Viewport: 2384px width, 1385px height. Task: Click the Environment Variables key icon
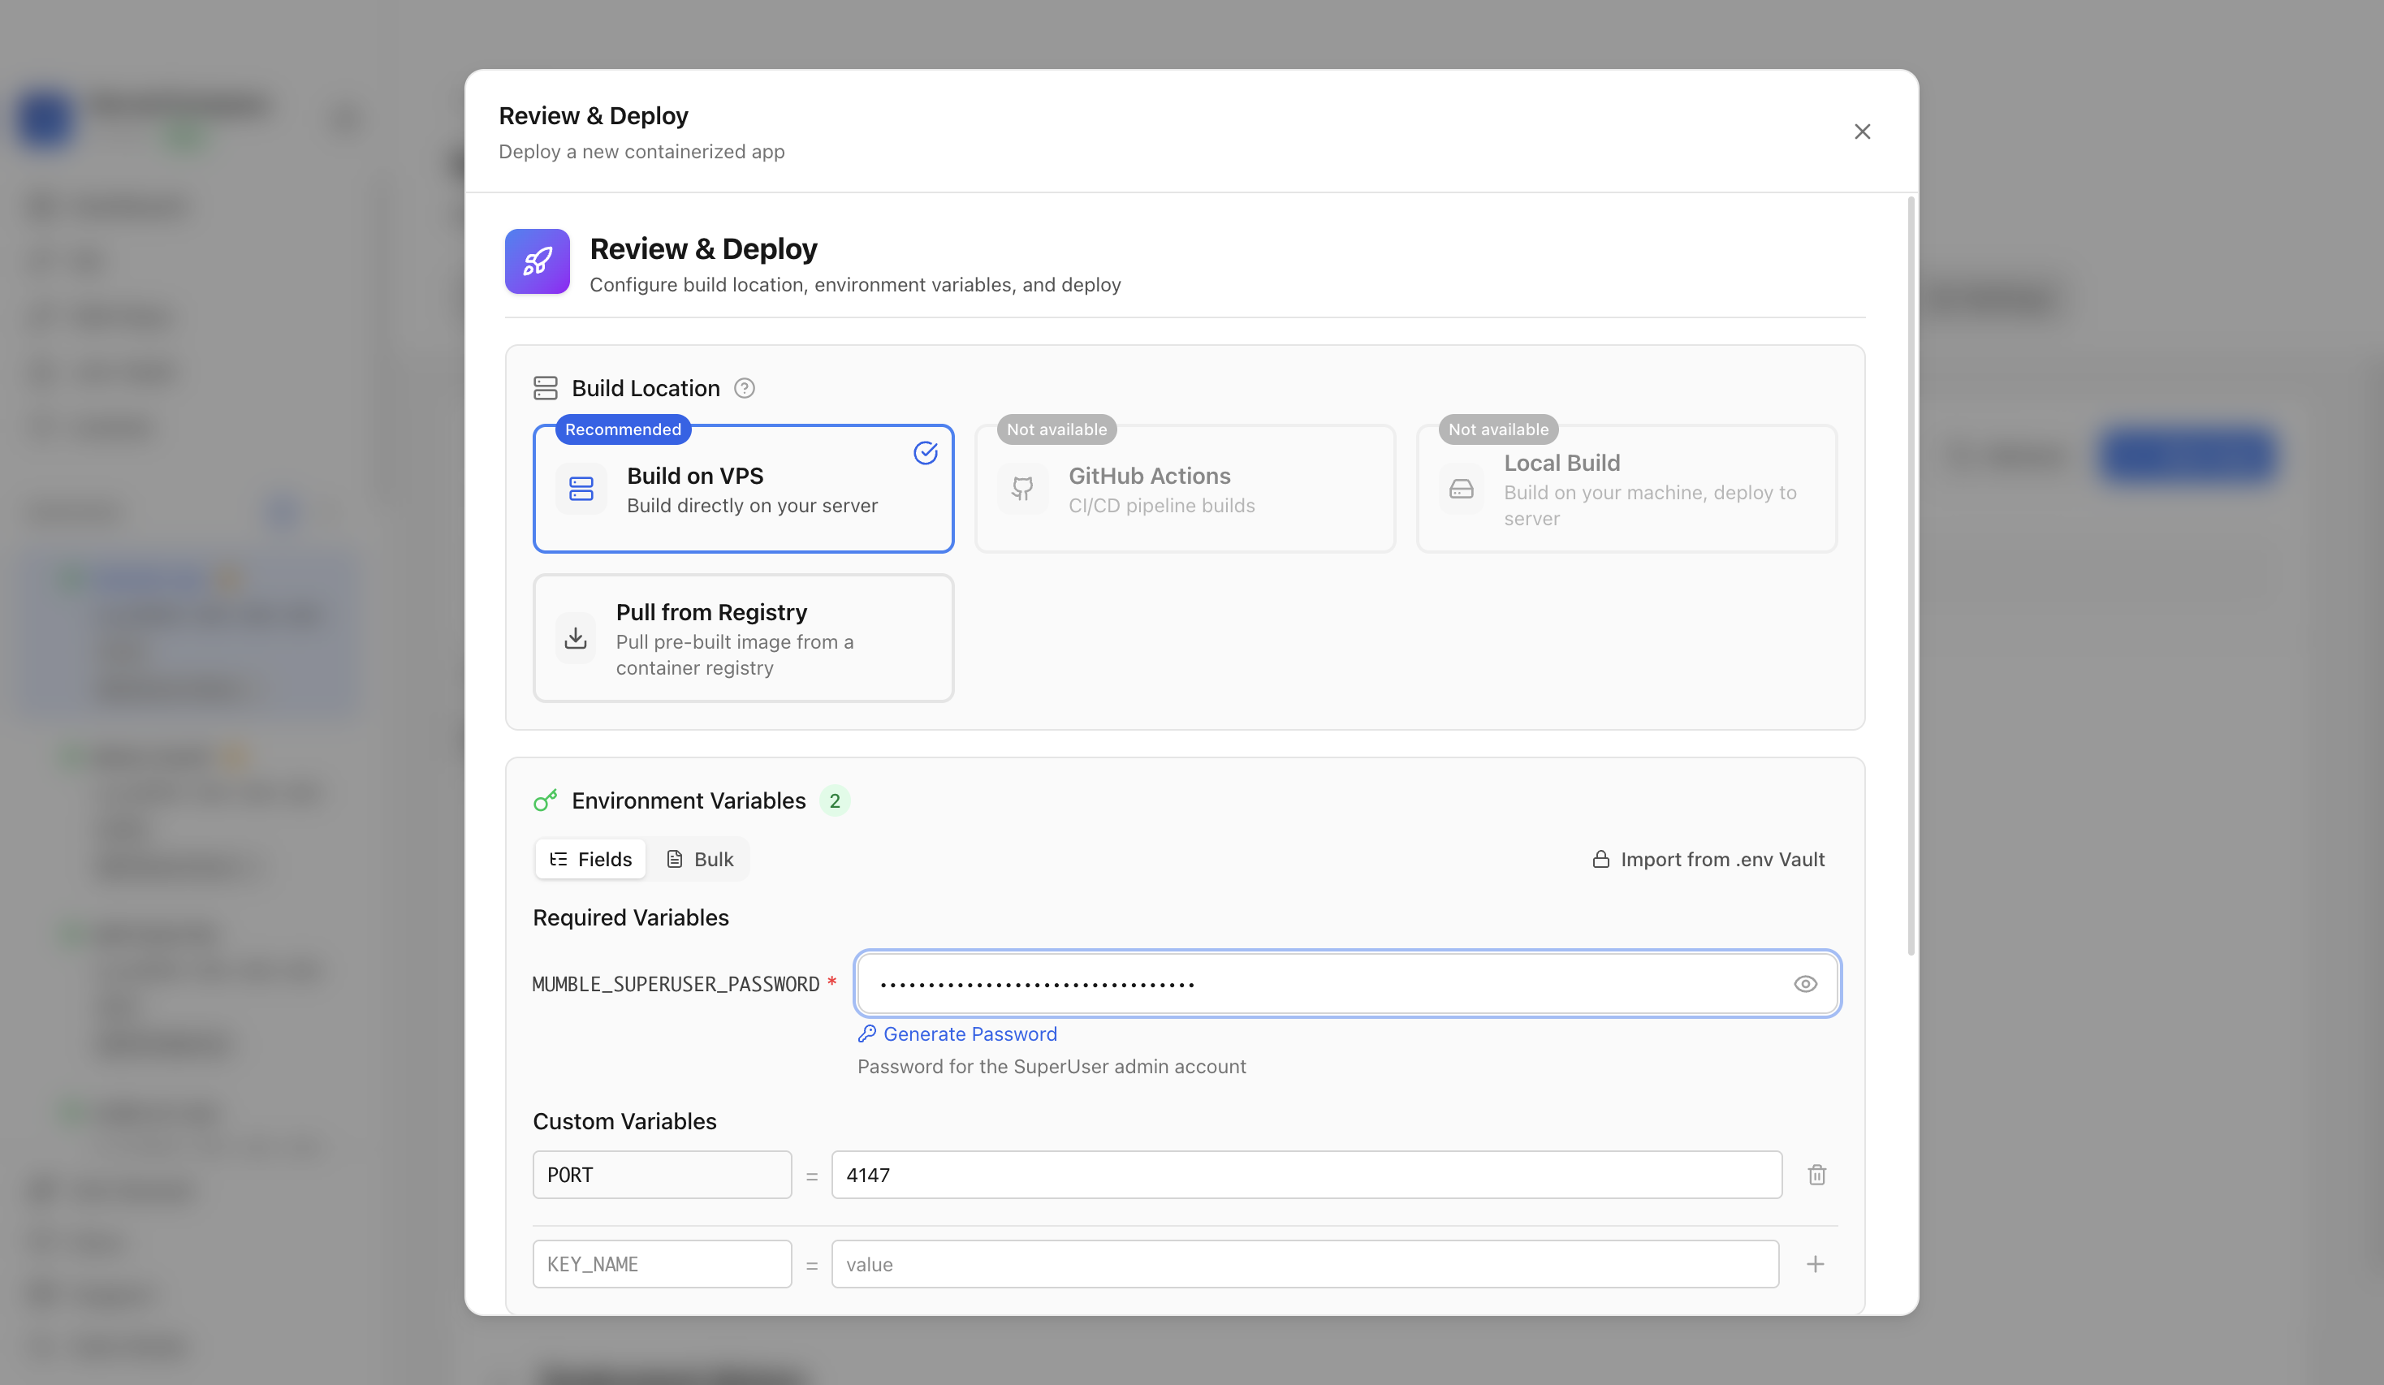[546, 800]
